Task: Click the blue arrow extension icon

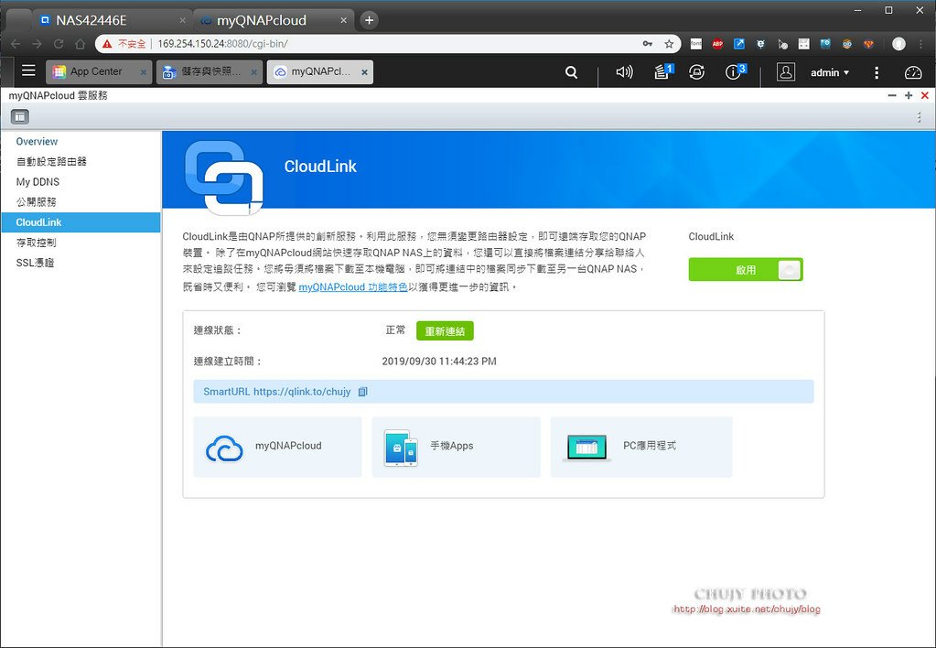Action: 739,44
